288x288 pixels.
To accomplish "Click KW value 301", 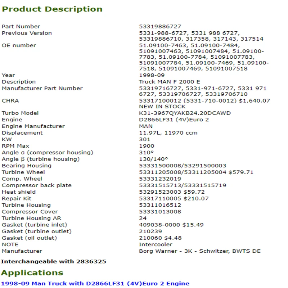I will click(145, 139).
